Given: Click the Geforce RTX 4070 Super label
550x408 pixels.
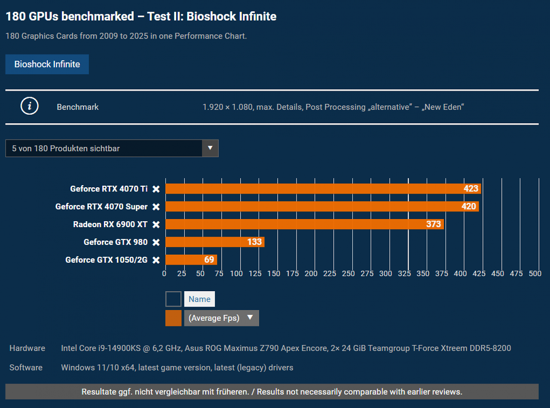Looking at the screenshot, I should pyautogui.click(x=101, y=207).
